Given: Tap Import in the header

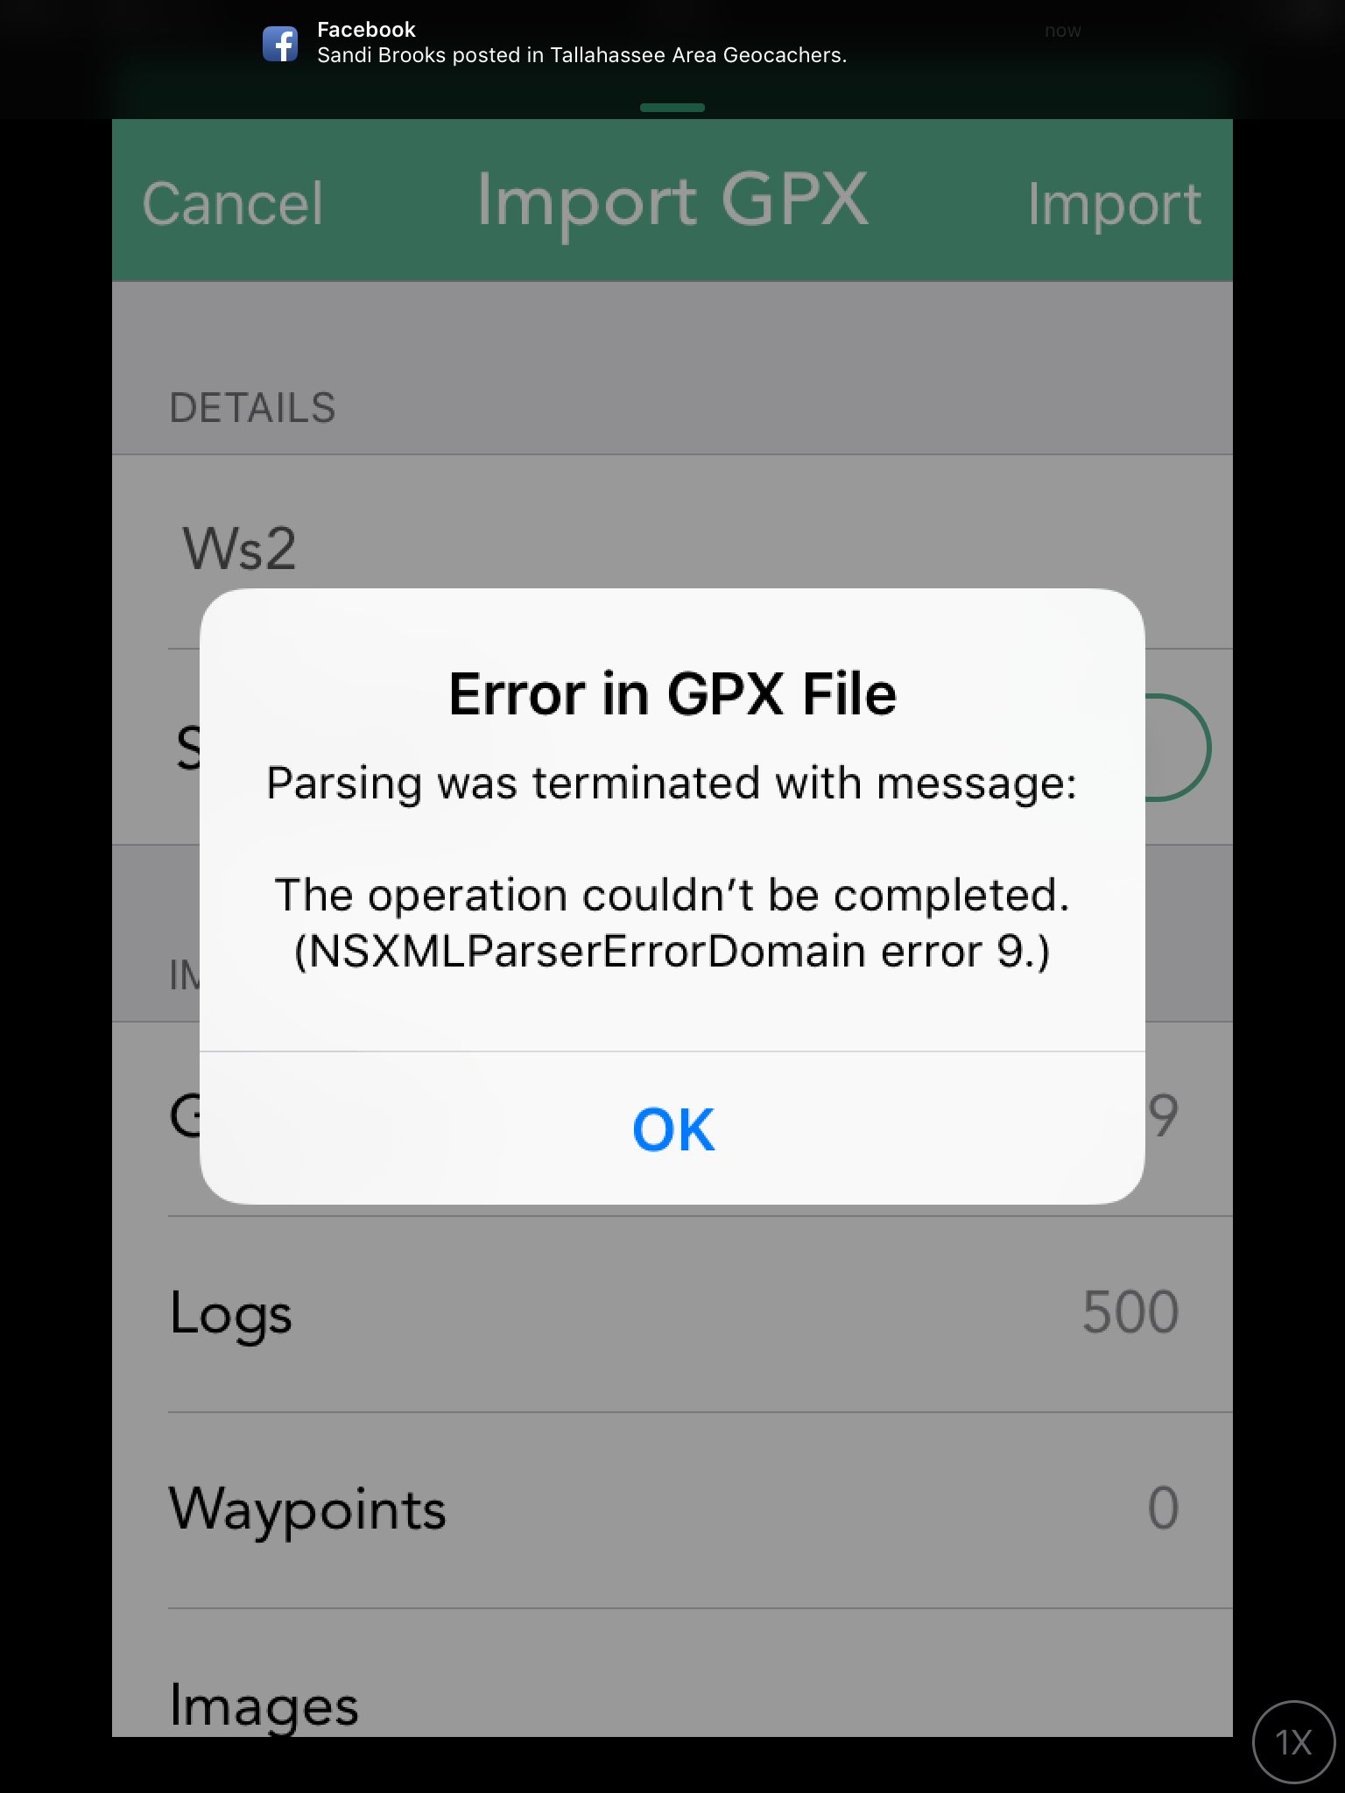Looking at the screenshot, I should (x=1114, y=204).
